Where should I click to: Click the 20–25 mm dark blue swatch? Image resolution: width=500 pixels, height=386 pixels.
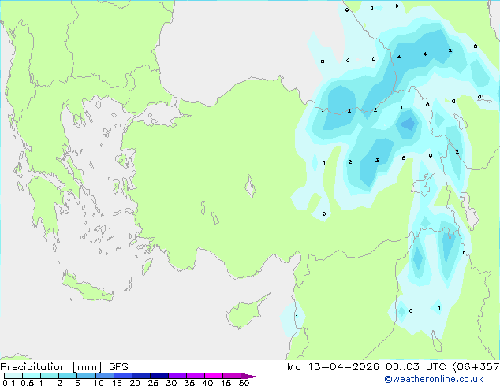click(141, 376)
